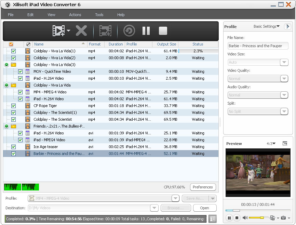The height and width of the screenshot is (225, 296).
Task: Open the 4:3 aspect ratio dropdown
Action: click(x=271, y=144)
